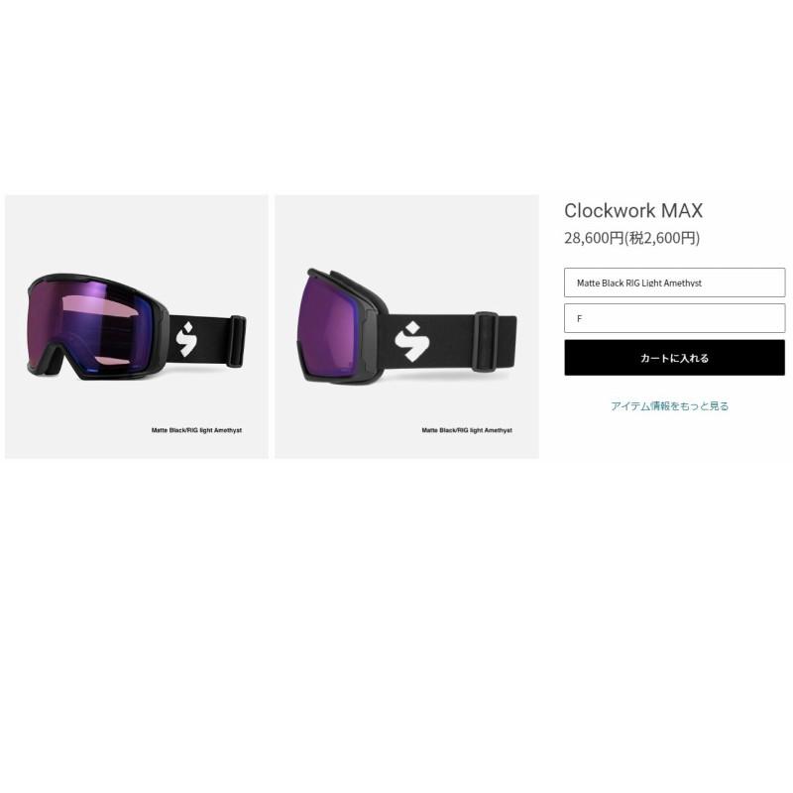Screen dimensions: 793x793
Task: Click the caption under the right goggle image
Action: click(467, 430)
